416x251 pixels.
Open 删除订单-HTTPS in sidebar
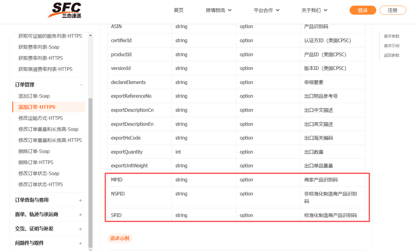tap(36, 163)
